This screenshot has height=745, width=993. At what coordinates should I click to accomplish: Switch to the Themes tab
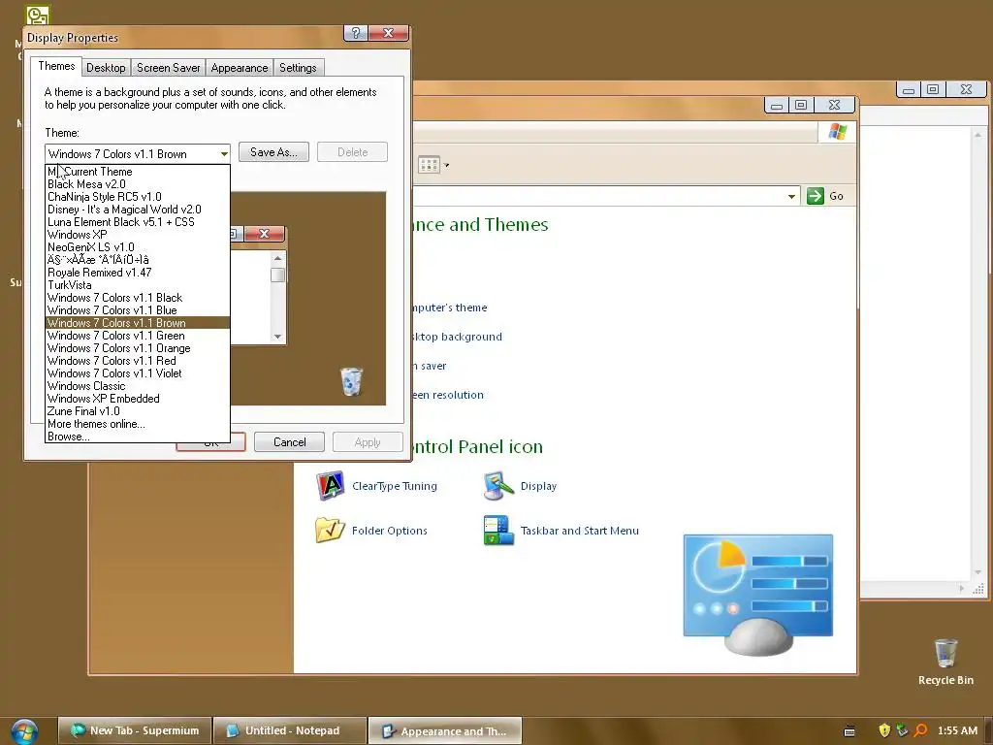click(x=56, y=66)
